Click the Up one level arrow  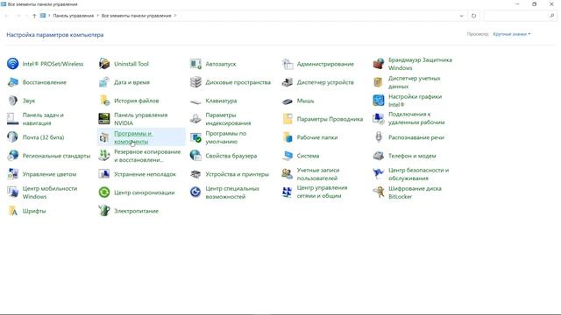coord(34,16)
